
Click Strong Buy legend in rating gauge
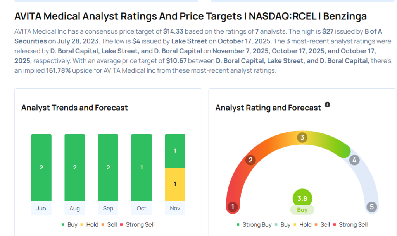pyautogui.click(x=254, y=224)
